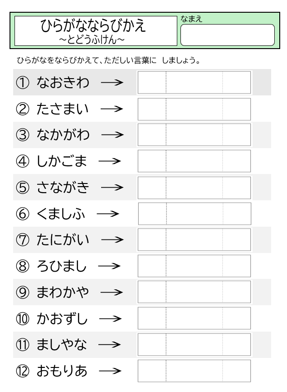
Task: Click the circled number ⑤
Action: tap(23, 188)
